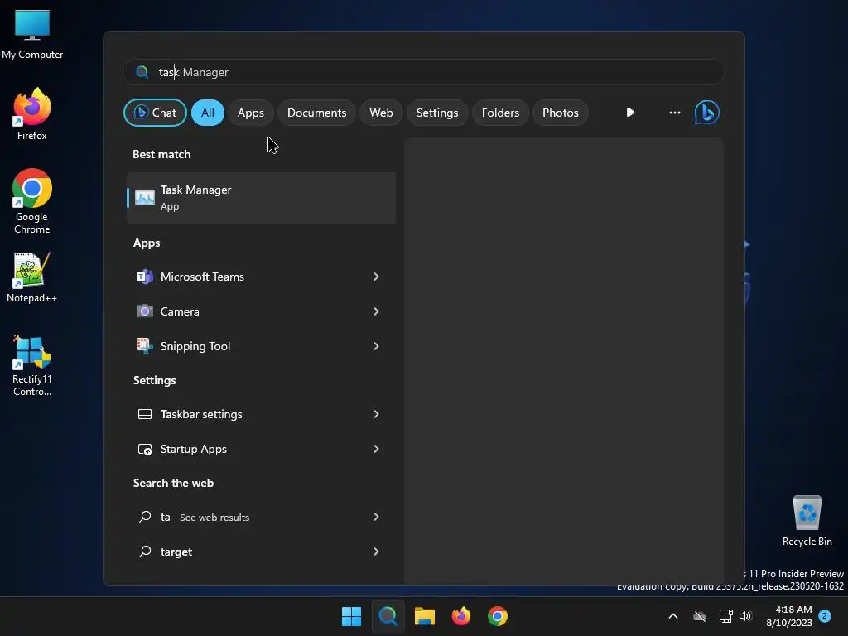Expand Microsoft Teams result chevron
This screenshot has height=636, width=848.
377,277
